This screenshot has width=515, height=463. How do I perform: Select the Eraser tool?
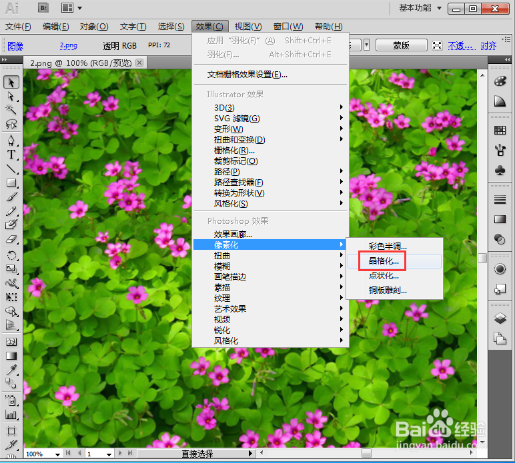(x=11, y=239)
